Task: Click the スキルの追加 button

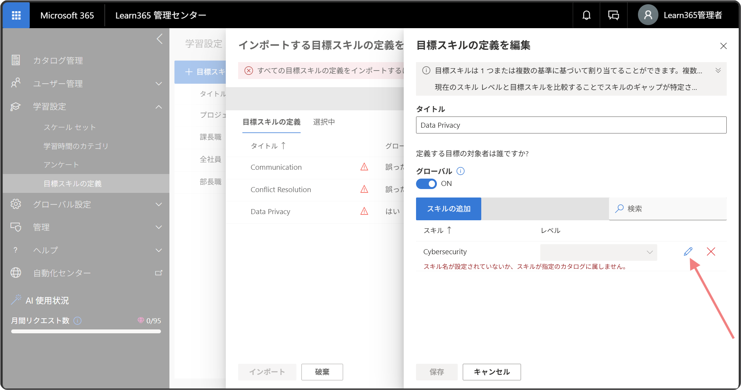Action: pyautogui.click(x=448, y=209)
